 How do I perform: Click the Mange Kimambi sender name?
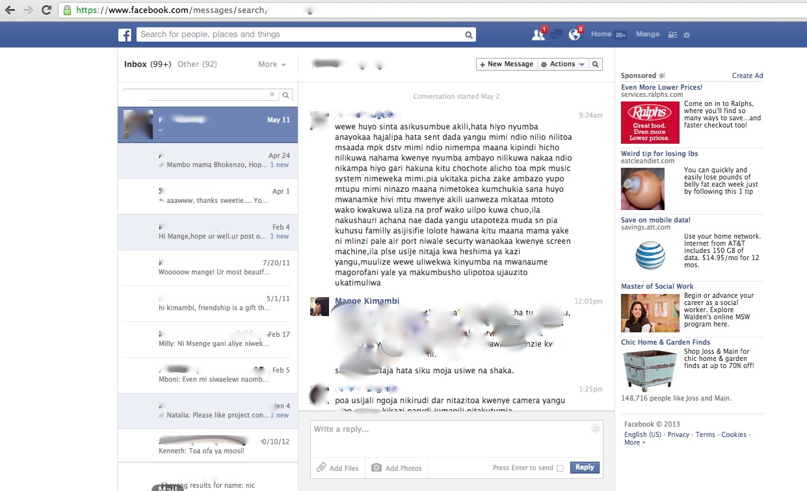(367, 301)
